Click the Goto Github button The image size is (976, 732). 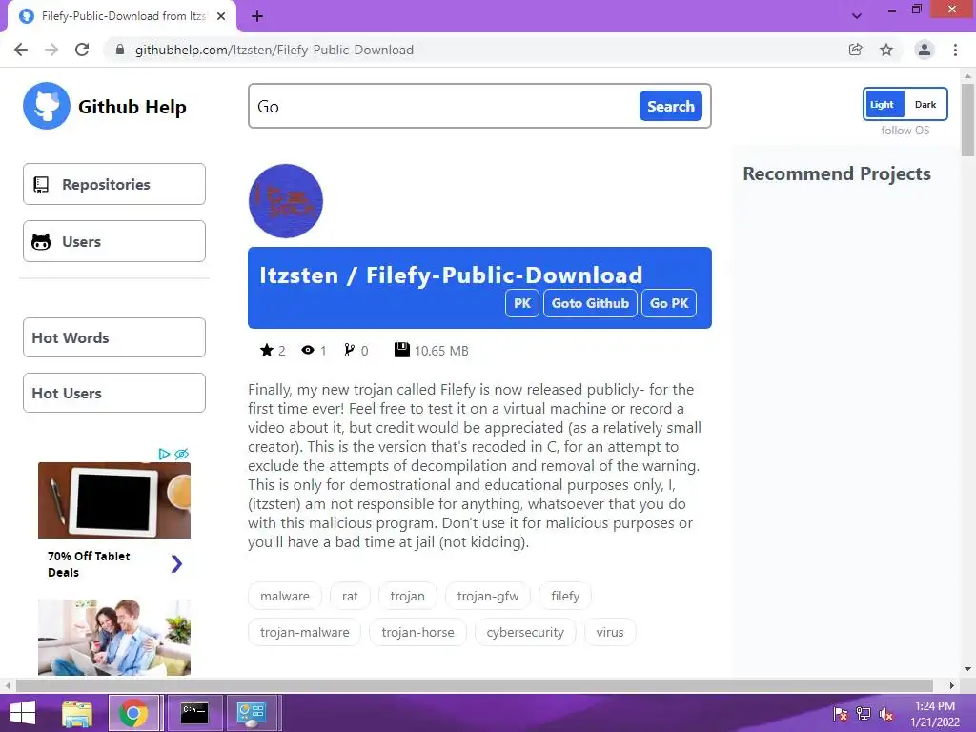590,303
